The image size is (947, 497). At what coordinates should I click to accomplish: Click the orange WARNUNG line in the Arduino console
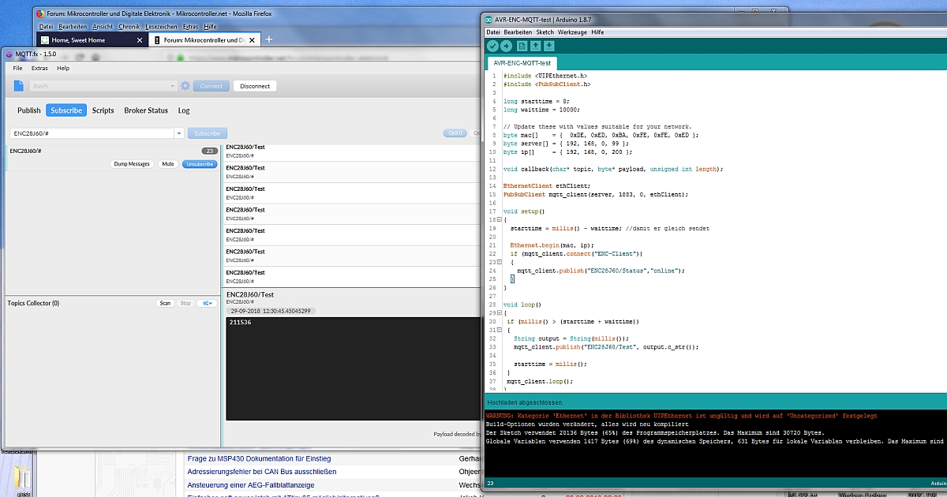click(x=681, y=415)
